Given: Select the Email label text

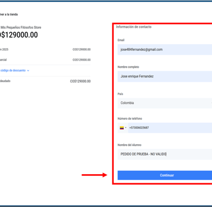Looking at the screenshot, I should (x=121, y=40).
